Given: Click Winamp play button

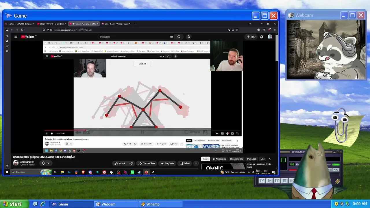Looking at the screenshot, I should 269,181.
